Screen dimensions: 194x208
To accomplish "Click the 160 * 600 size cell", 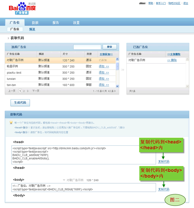I will click(68, 85).
